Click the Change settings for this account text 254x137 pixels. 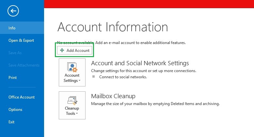(x=144, y=71)
